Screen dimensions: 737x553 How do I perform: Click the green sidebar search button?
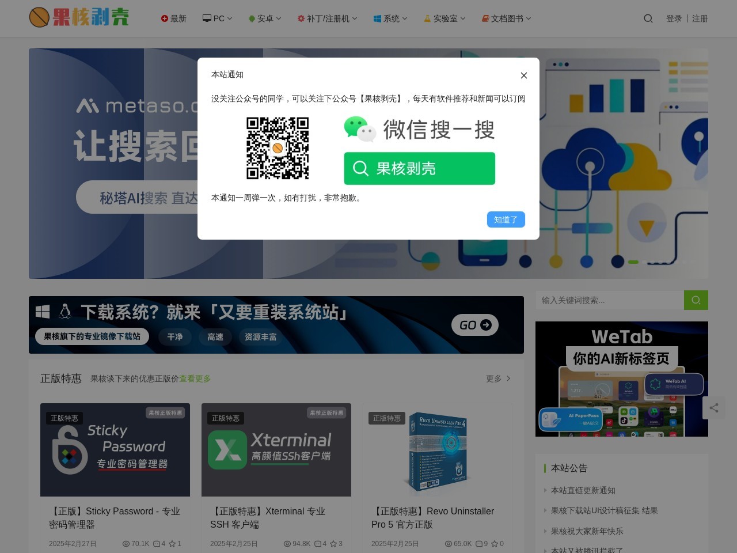click(x=696, y=300)
